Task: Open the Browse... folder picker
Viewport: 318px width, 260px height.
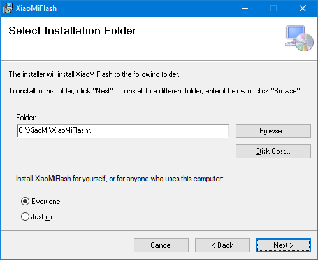Action: 273,131
